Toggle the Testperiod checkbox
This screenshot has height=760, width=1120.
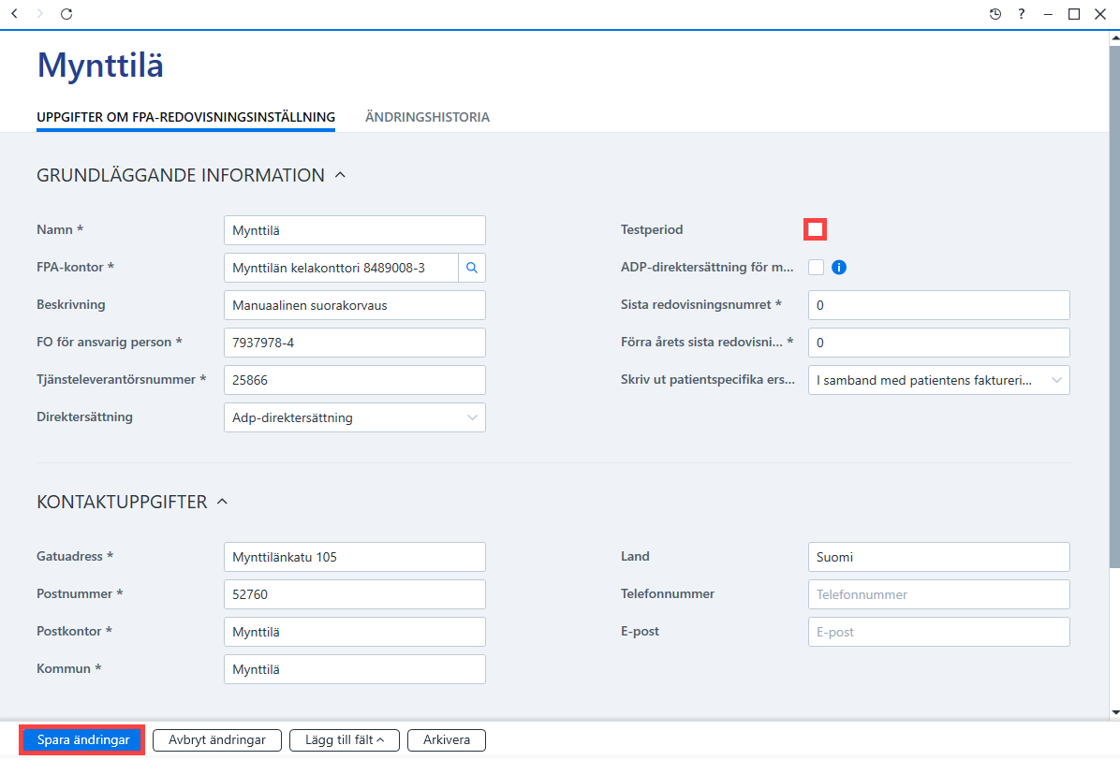[x=815, y=230]
